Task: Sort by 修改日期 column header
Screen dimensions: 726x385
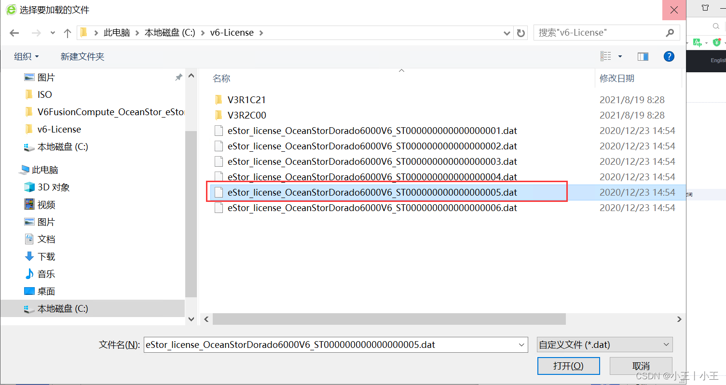Action: pyautogui.click(x=617, y=78)
